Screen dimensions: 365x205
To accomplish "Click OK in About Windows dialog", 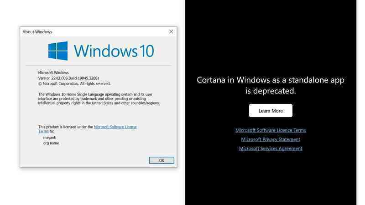I will click(162, 160).
